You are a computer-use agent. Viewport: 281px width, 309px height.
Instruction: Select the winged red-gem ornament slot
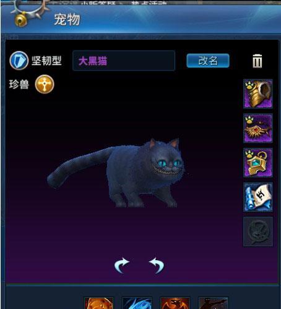tap(258, 128)
